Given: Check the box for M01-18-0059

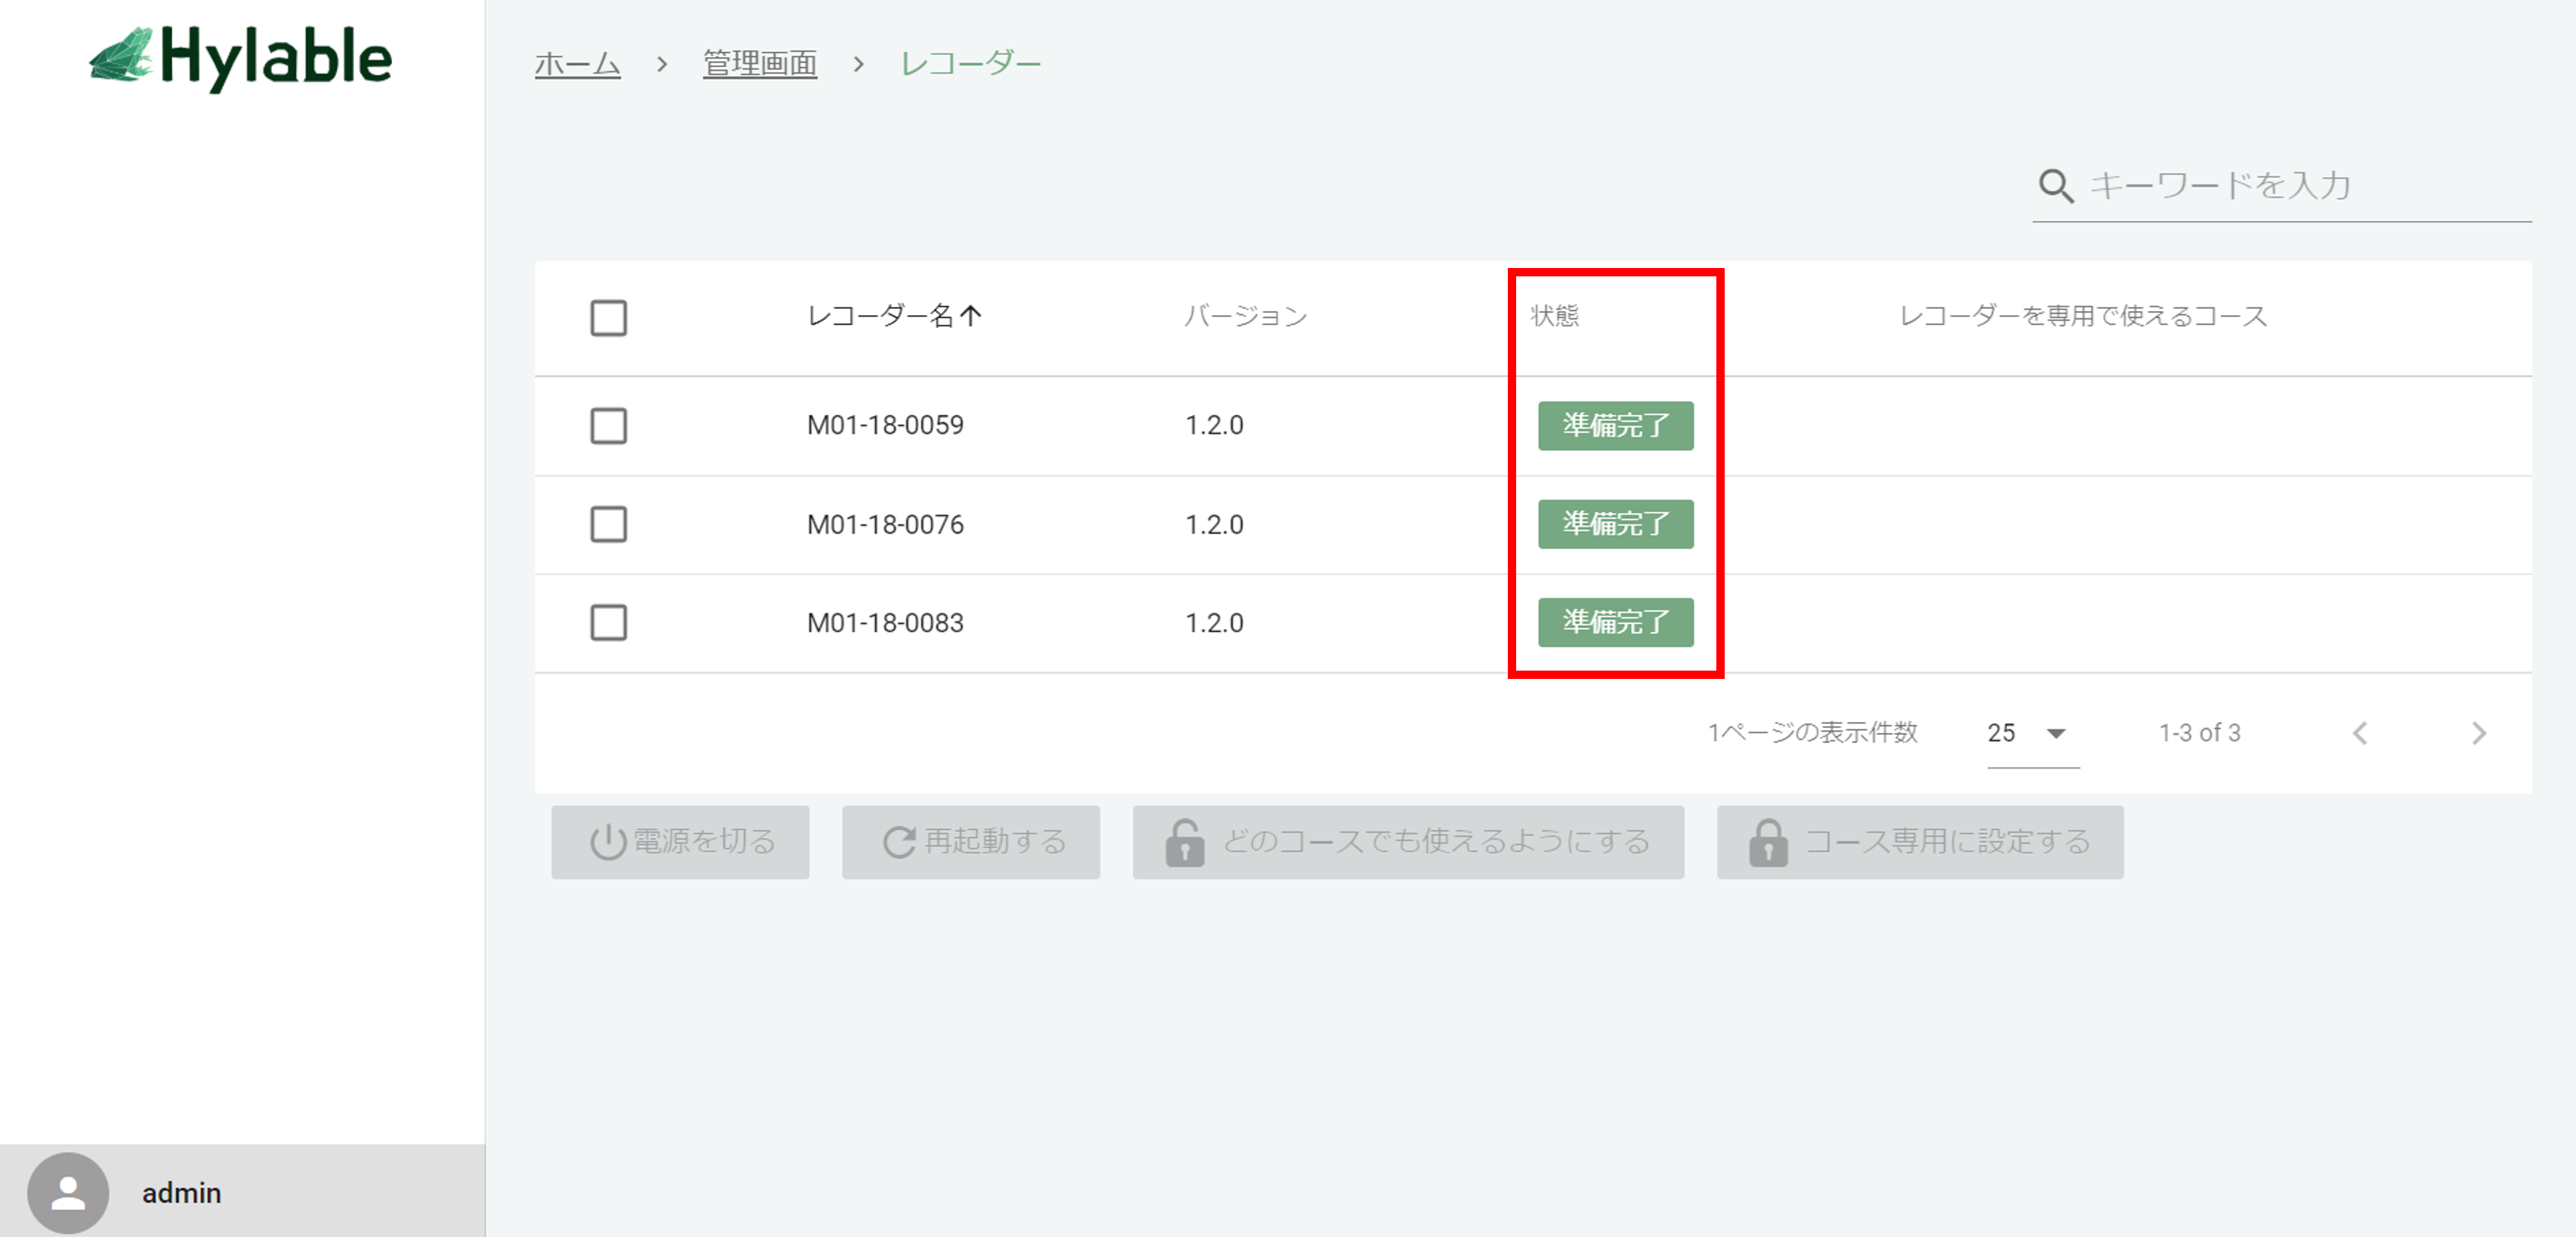Looking at the screenshot, I should pos(608,426).
